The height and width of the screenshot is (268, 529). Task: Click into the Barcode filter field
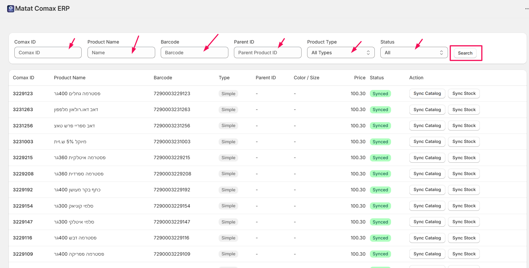[x=194, y=53]
